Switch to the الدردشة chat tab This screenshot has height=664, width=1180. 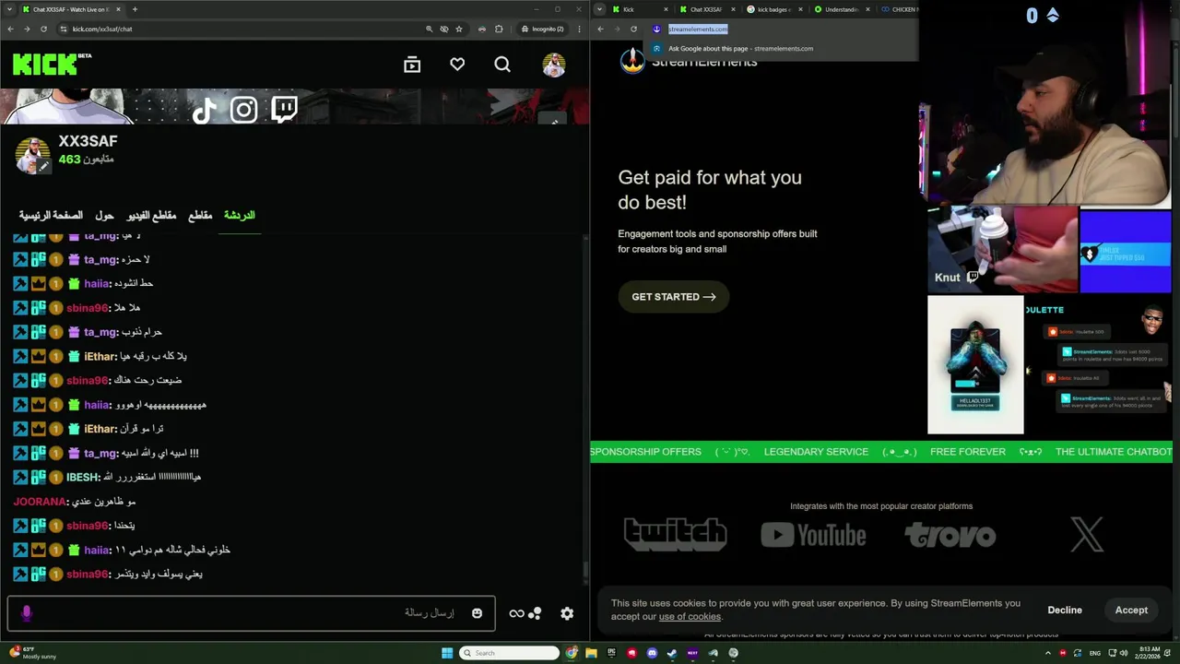(x=239, y=215)
